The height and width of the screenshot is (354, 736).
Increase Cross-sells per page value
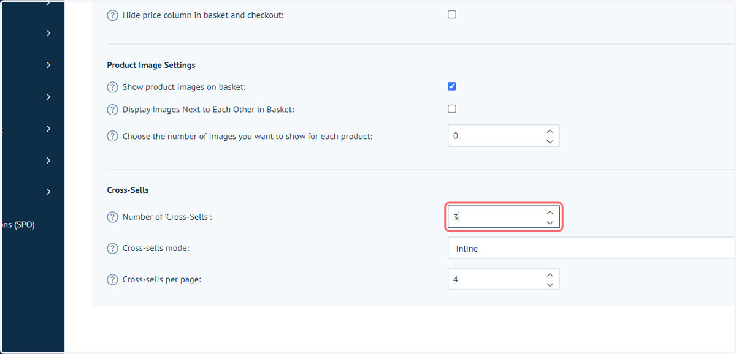pyautogui.click(x=550, y=275)
